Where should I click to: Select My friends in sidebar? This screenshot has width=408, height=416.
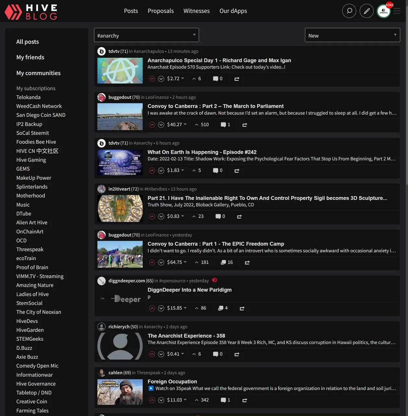click(x=30, y=57)
